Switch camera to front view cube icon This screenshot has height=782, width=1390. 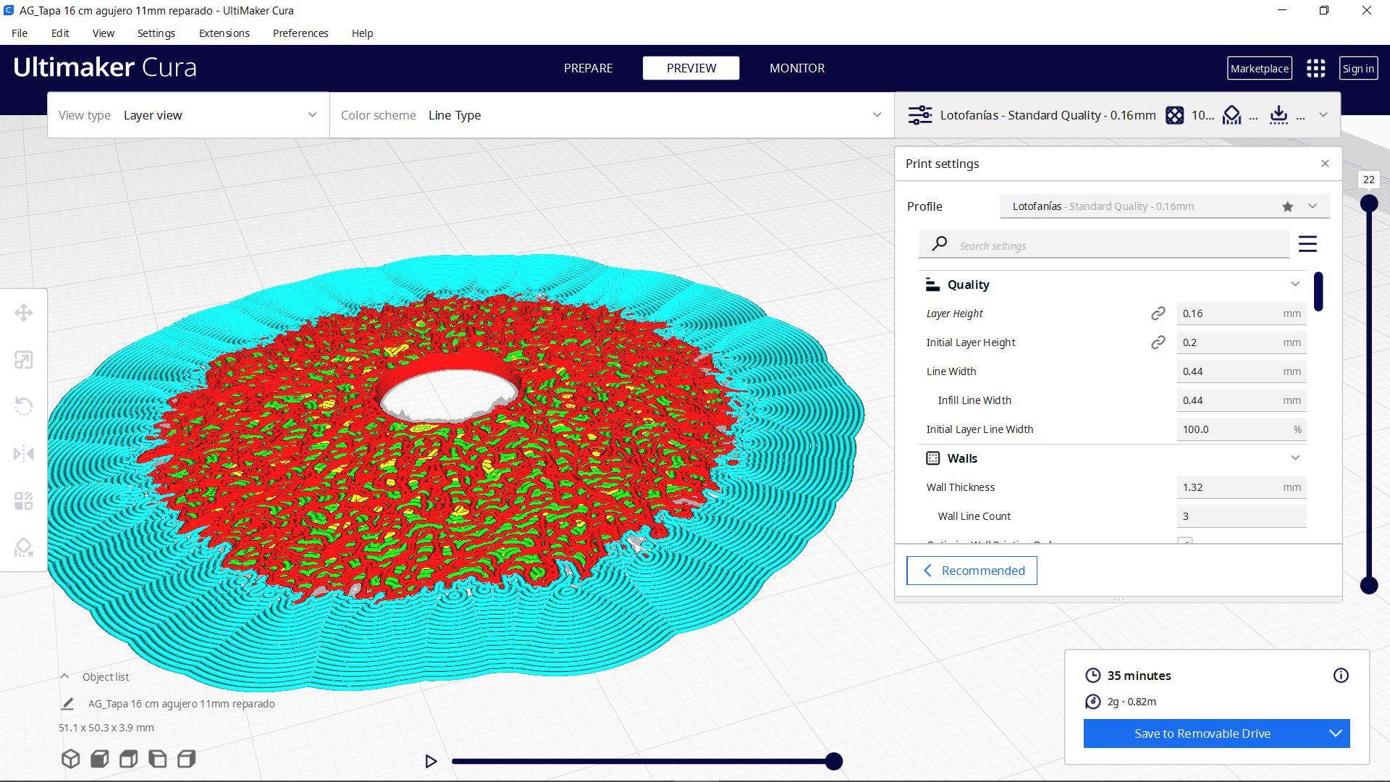coord(99,758)
